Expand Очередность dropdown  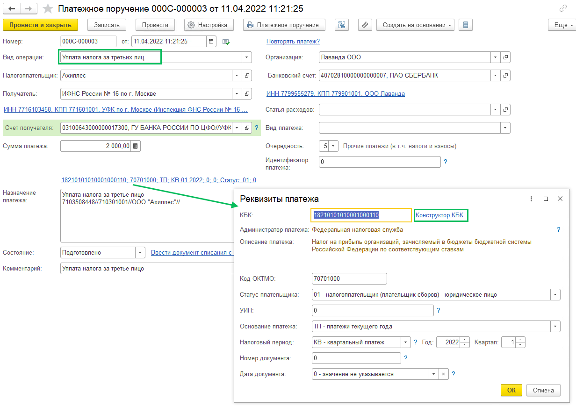click(x=333, y=146)
